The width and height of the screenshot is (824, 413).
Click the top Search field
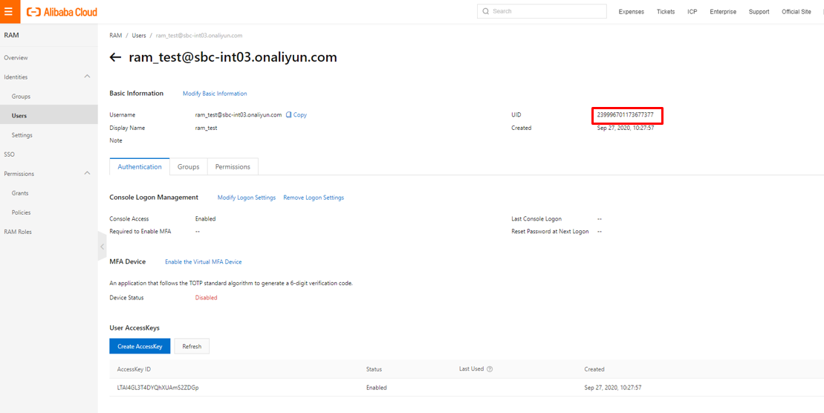pyautogui.click(x=542, y=11)
